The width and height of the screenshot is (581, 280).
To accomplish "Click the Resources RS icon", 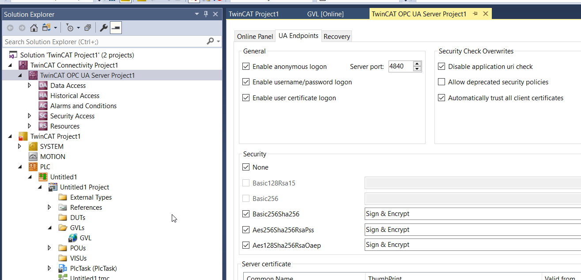I will (43, 126).
